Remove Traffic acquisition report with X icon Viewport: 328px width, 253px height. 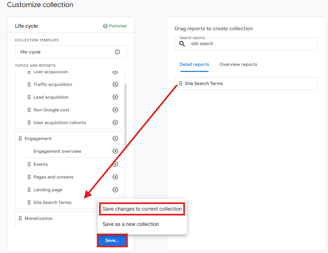point(115,84)
